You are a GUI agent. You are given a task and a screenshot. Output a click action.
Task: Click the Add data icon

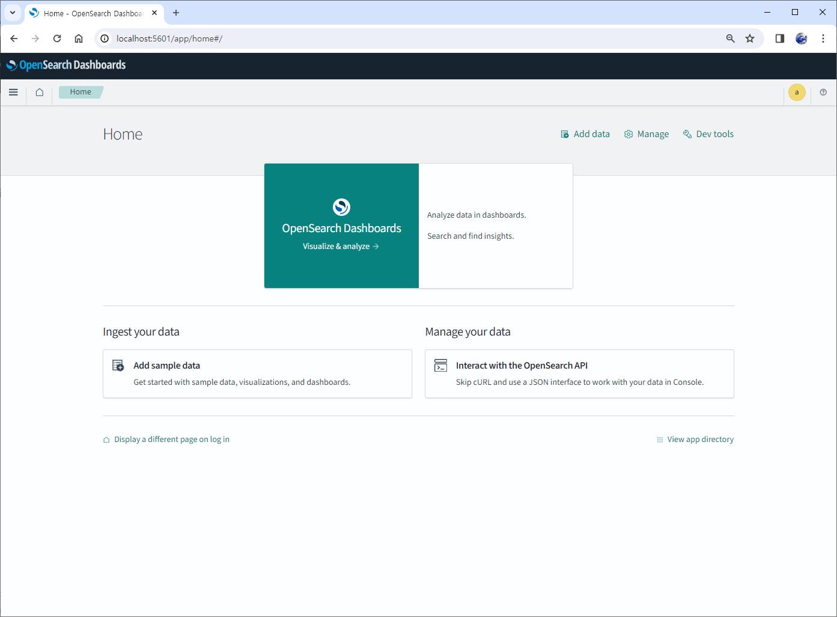coord(565,134)
